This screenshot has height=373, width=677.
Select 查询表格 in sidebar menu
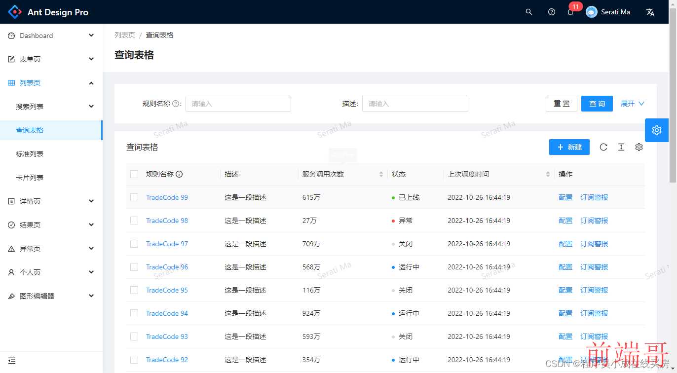[x=50, y=130]
